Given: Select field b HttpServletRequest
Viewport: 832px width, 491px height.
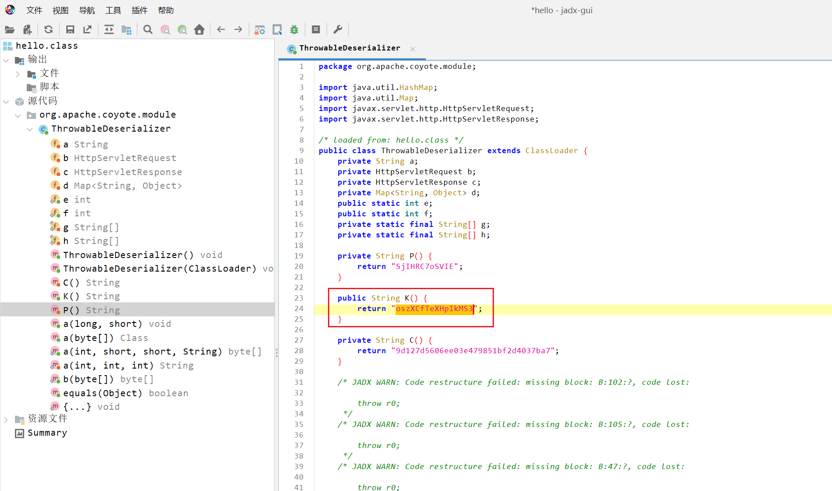Looking at the screenshot, I should click(119, 158).
